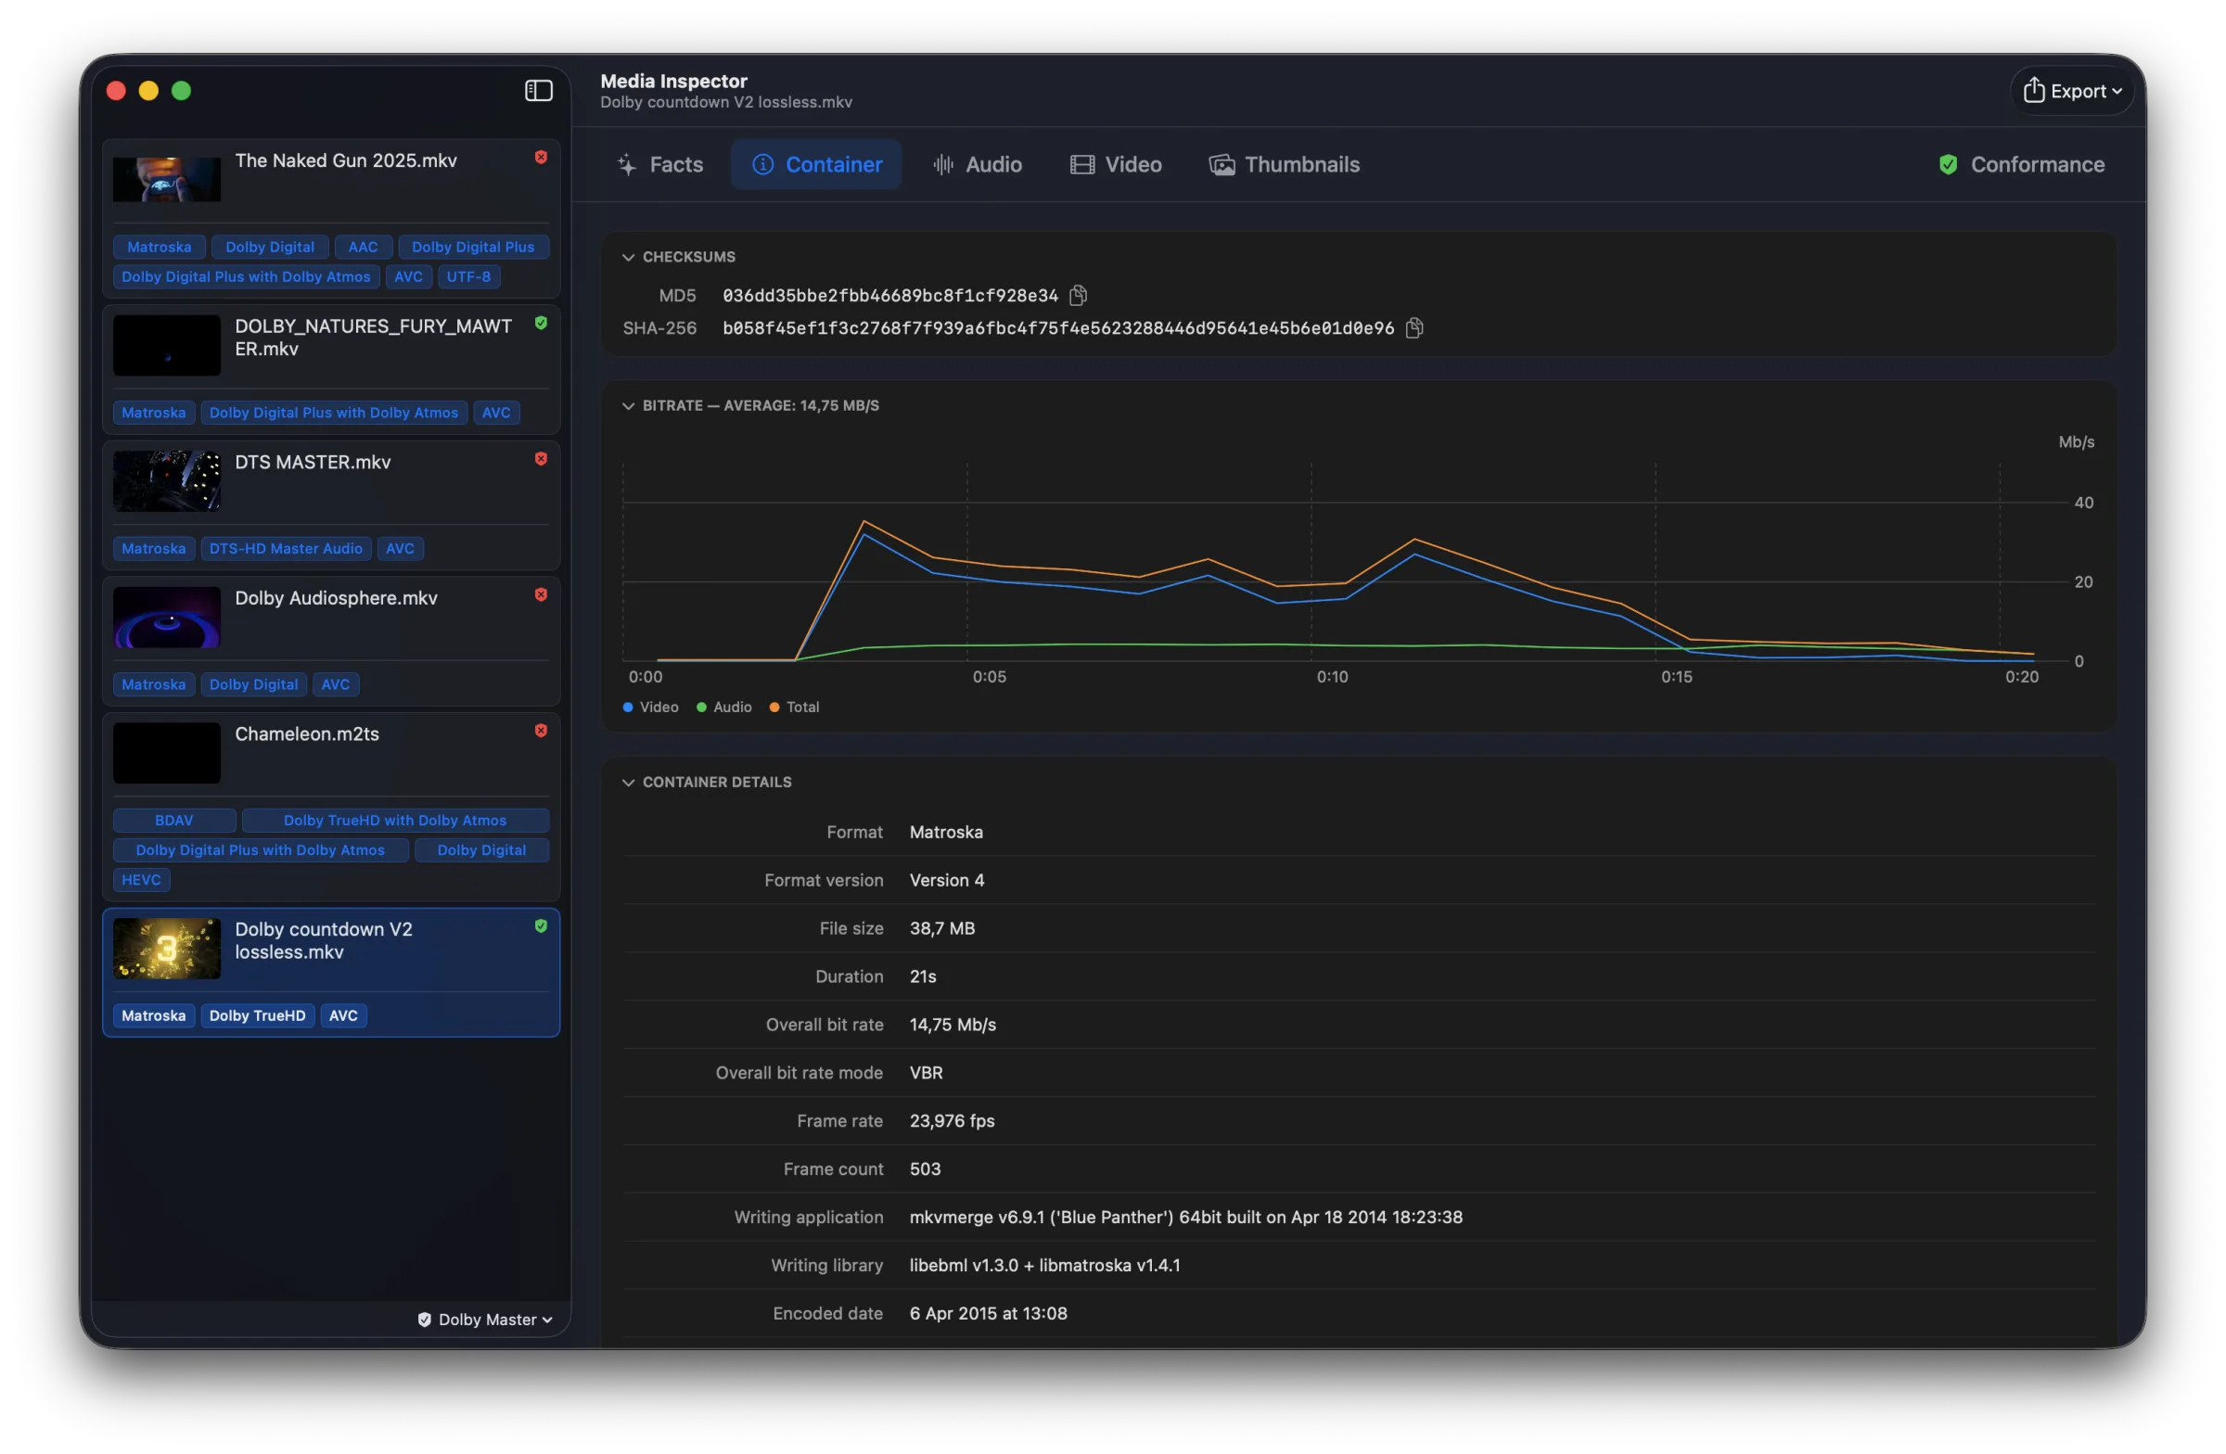Click the AAC tag on The Naked Gun
This screenshot has width=2226, height=1454.
(x=364, y=248)
